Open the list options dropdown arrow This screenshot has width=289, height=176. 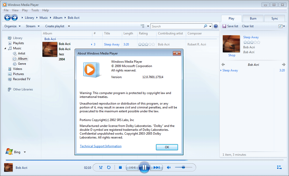pos(284,26)
